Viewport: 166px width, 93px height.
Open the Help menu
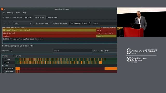(24, 13)
